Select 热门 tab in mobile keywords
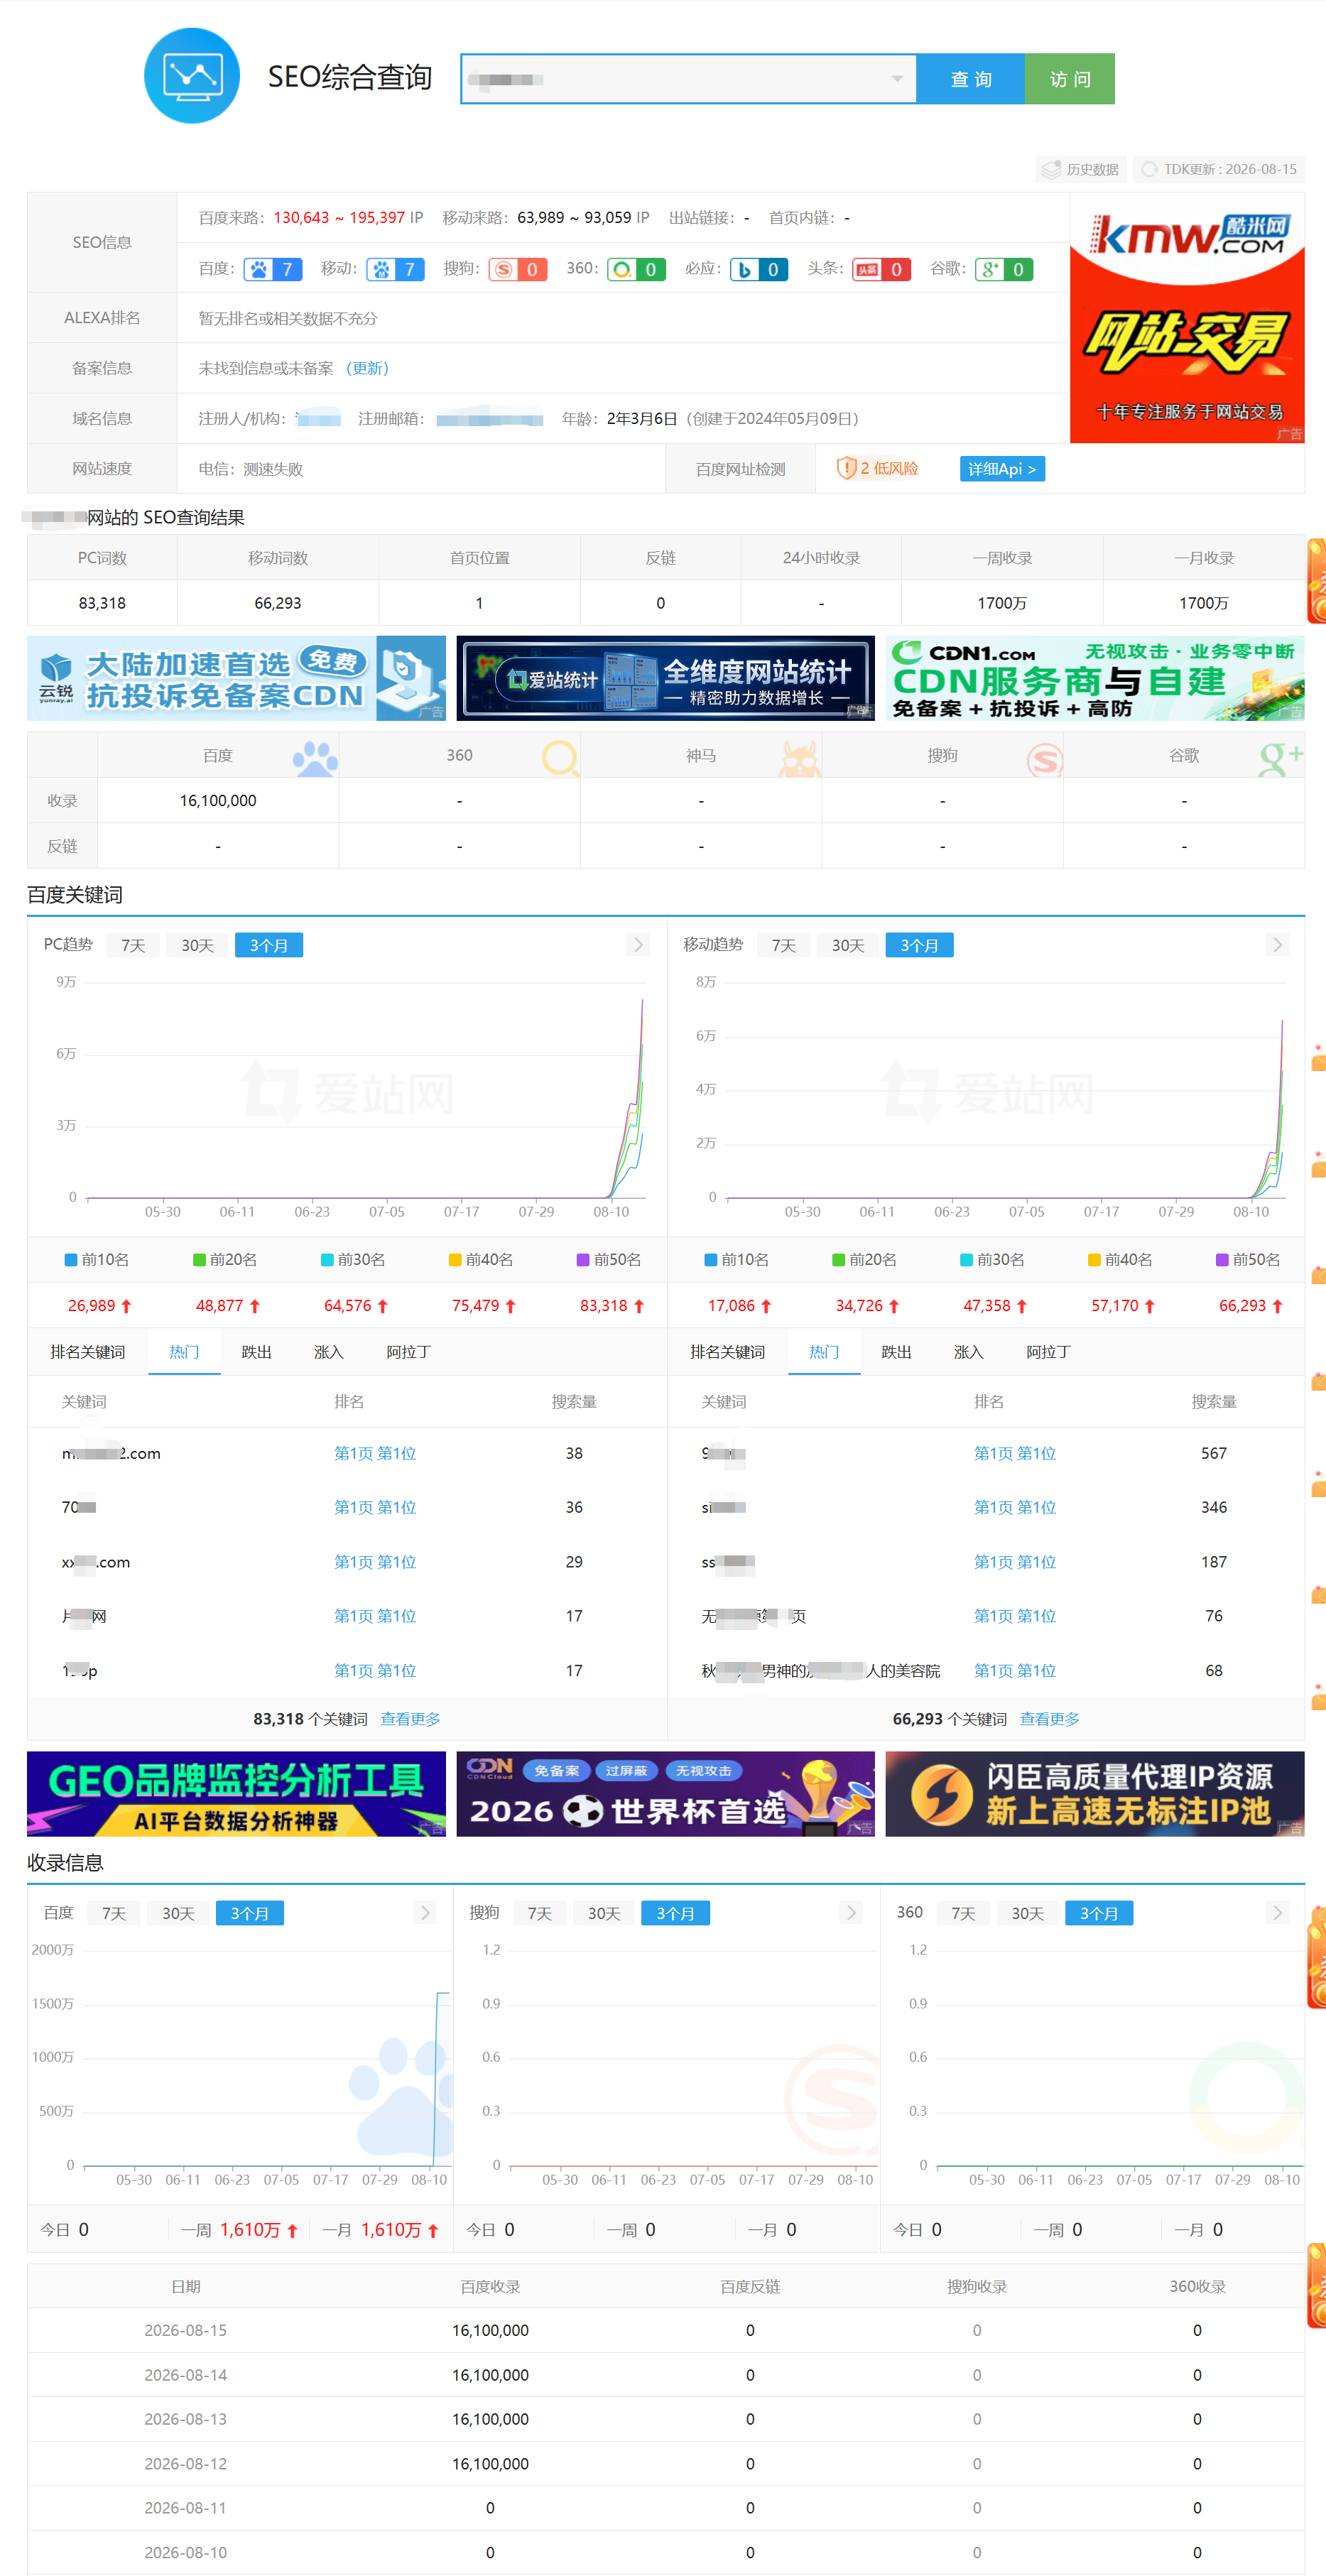Viewport: 1326px width, 2576px height. pyautogui.click(x=824, y=1351)
